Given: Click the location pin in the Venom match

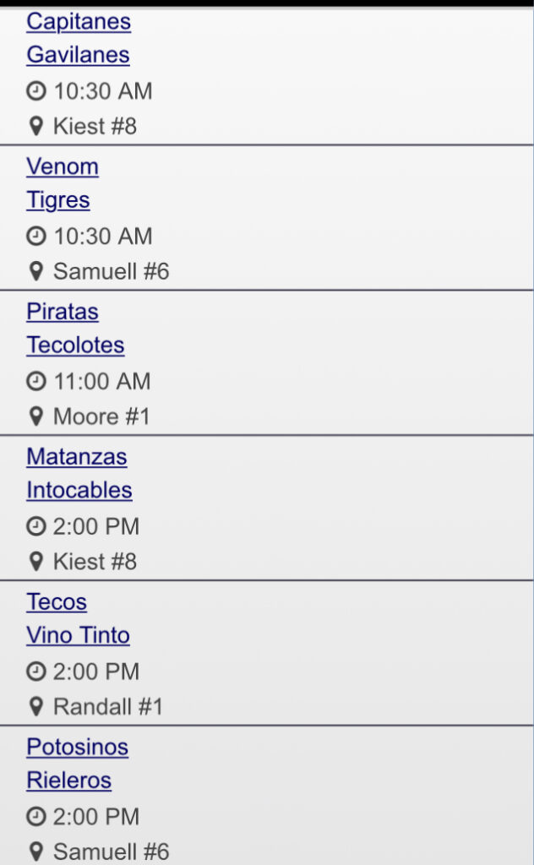Looking at the screenshot, I should coord(35,271).
